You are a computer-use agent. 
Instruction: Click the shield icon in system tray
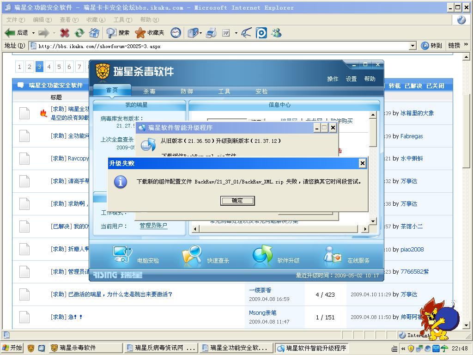click(411, 348)
